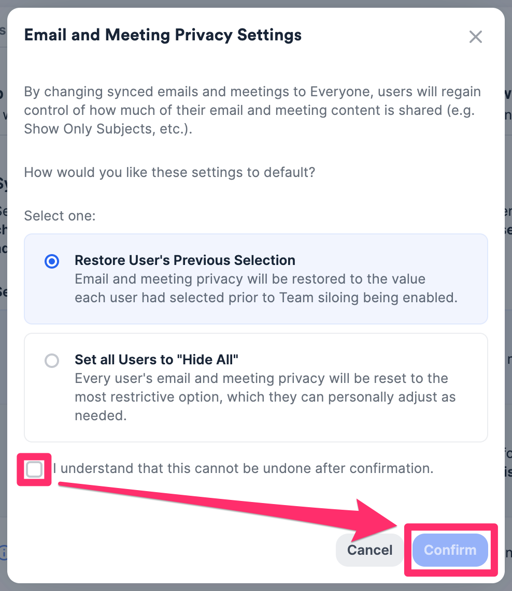The width and height of the screenshot is (512, 591).
Task: Click the Email and Meeting Privacy Settings title
Action: click(163, 35)
